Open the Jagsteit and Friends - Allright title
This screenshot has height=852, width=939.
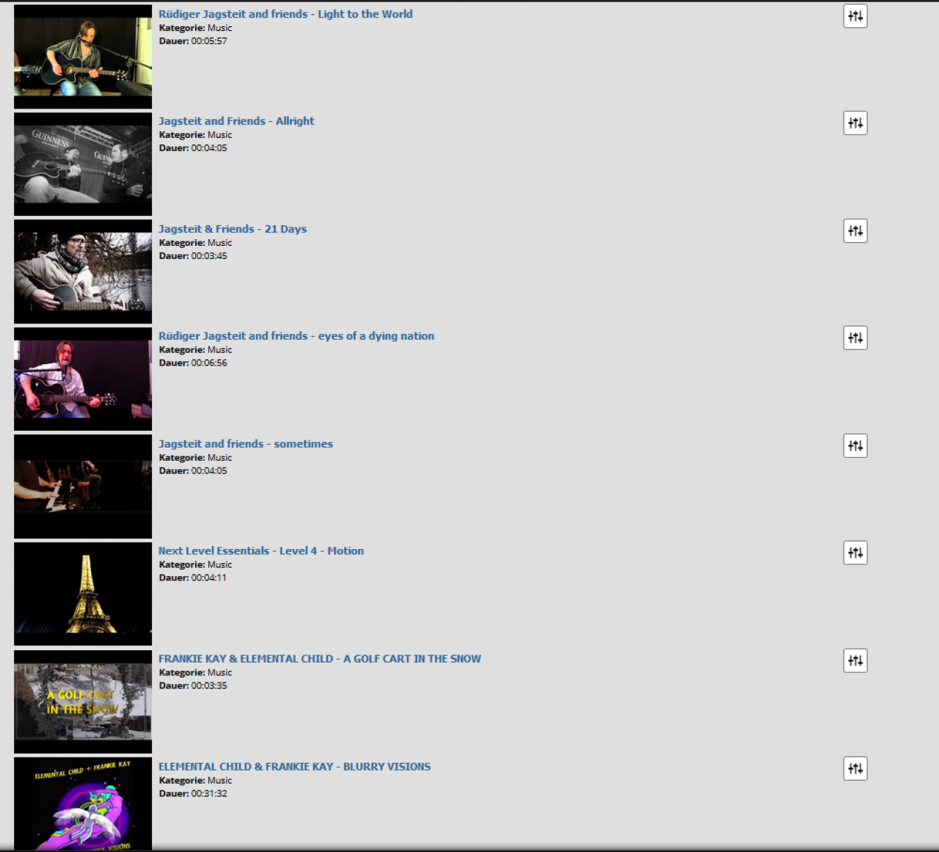pyautogui.click(x=236, y=121)
